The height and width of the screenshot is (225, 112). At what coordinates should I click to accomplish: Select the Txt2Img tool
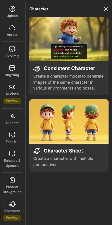tap(12, 52)
